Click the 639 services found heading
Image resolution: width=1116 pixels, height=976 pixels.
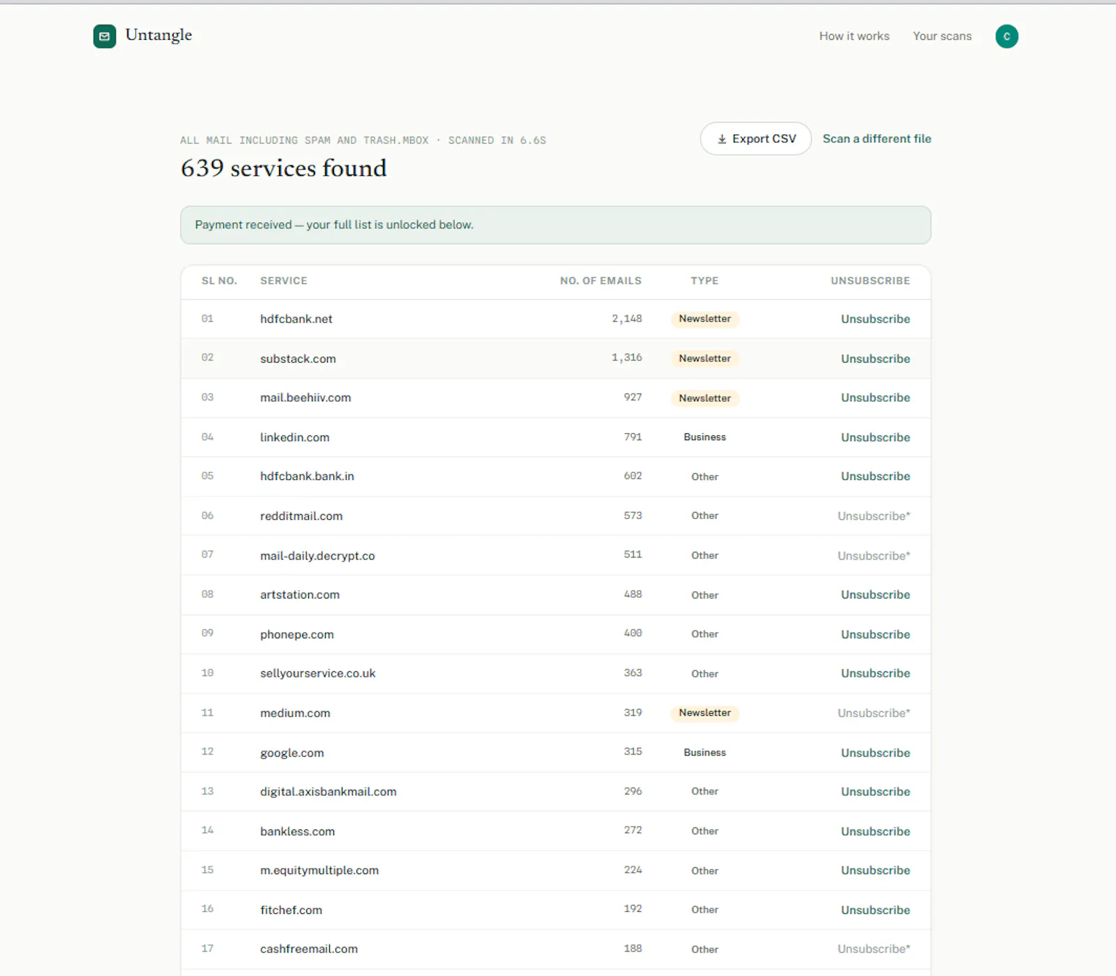pos(283,168)
